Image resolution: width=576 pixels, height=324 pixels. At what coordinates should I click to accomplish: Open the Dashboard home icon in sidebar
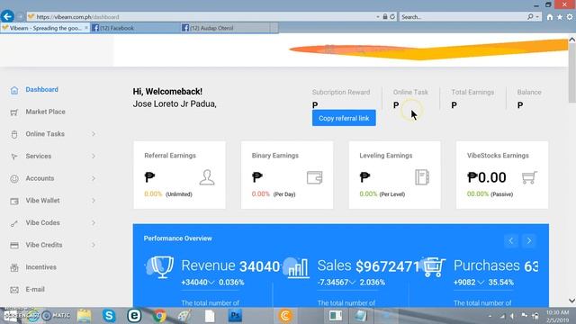pyautogui.click(x=14, y=90)
